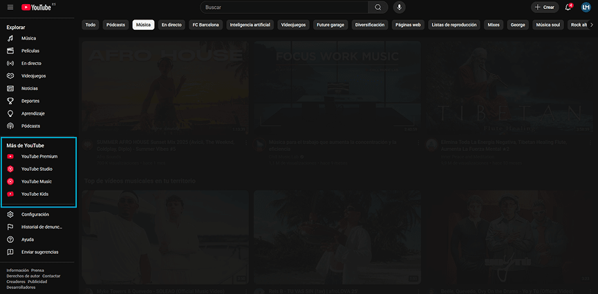Click the YouTube Premium logo icon
The image size is (598, 294).
pos(10,156)
